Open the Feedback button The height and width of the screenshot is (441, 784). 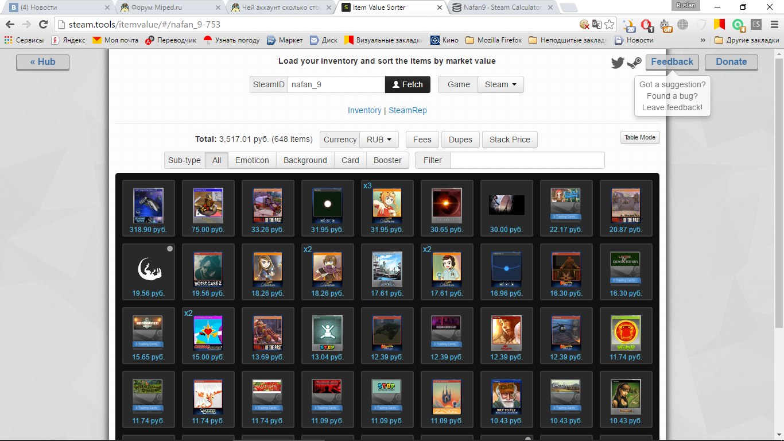[x=672, y=62]
